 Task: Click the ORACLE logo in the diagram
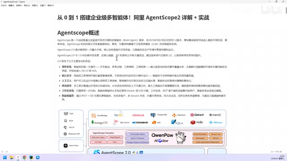[138, 115]
